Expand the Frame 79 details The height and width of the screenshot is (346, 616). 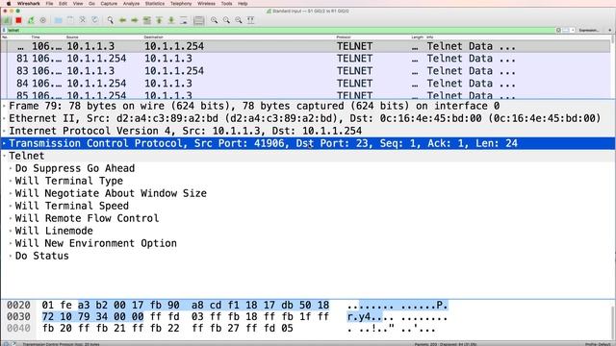coord(4,106)
